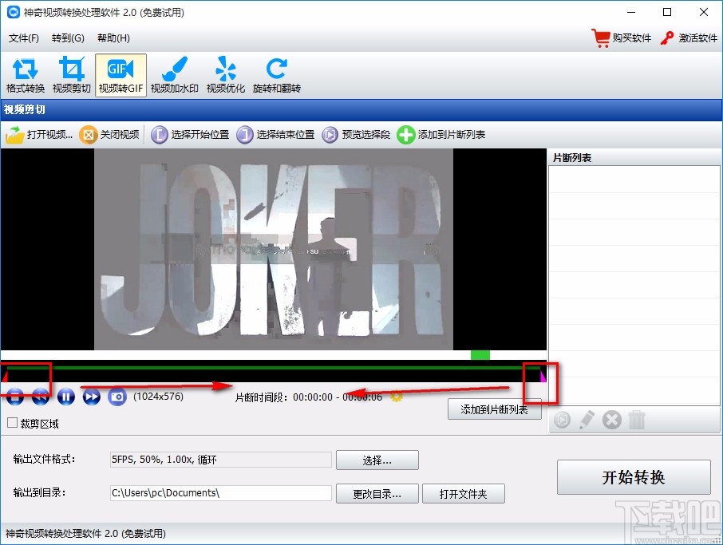The width and height of the screenshot is (723, 545).
Task: Click Add to clip list button below timeline
Action: [x=494, y=409]
